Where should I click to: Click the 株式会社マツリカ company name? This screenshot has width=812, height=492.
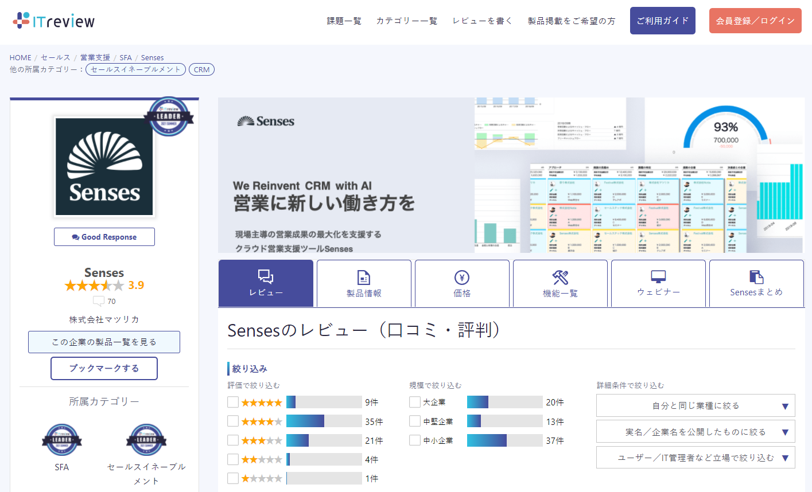click(104, 319)
